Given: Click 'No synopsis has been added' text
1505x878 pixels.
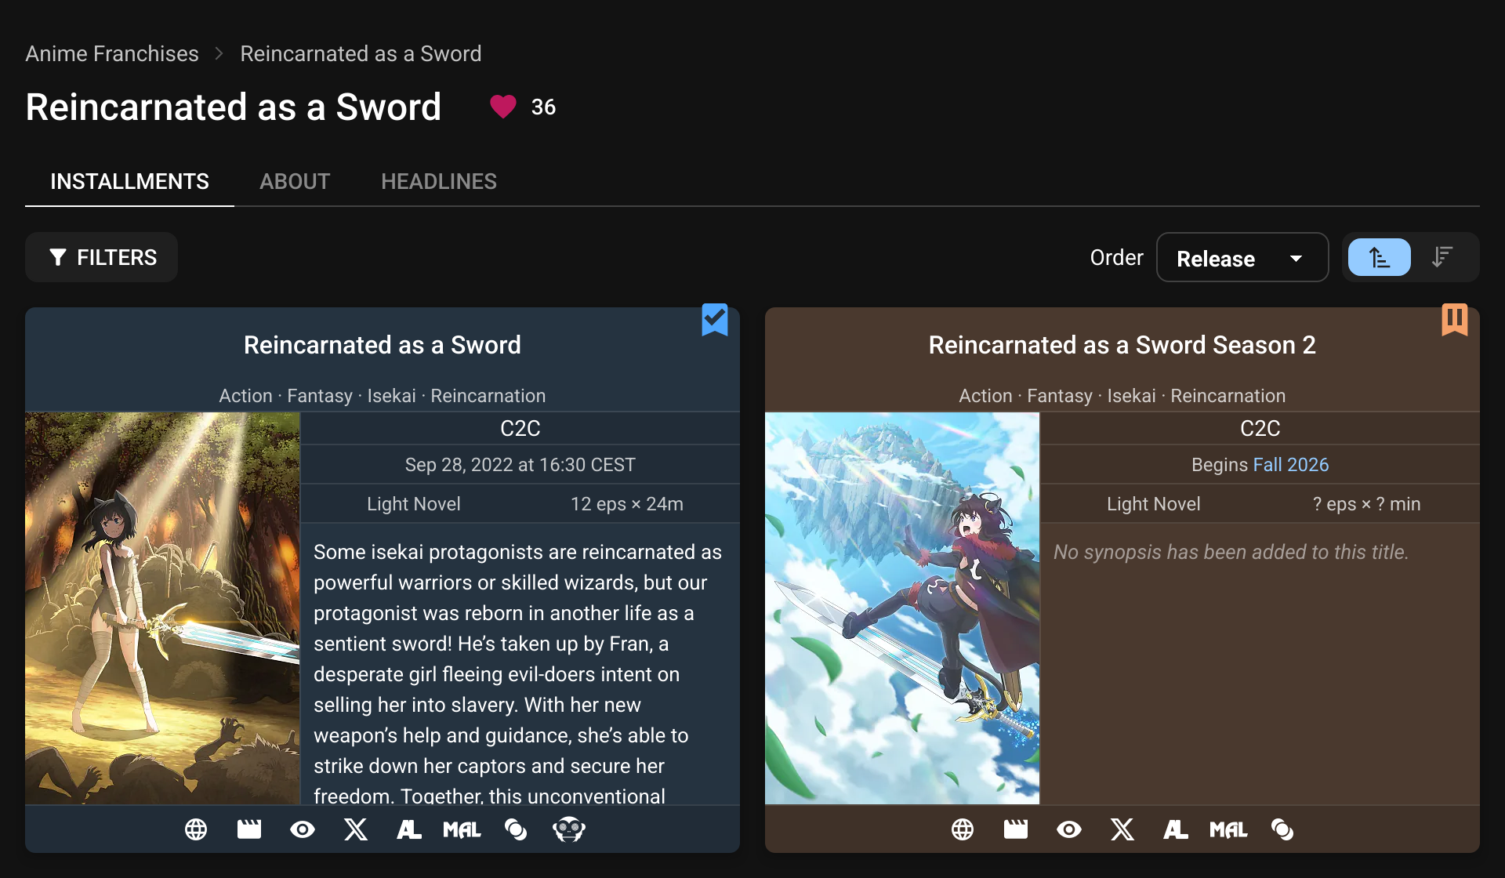Looking at the screenshot, I should click(x=1231, y=552).
